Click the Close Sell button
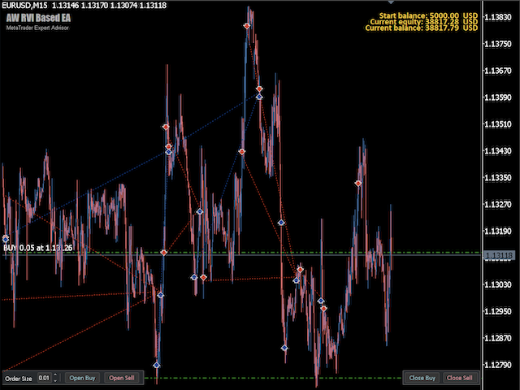This screenshot has height=390, width=520. click(x=459, y=378)
